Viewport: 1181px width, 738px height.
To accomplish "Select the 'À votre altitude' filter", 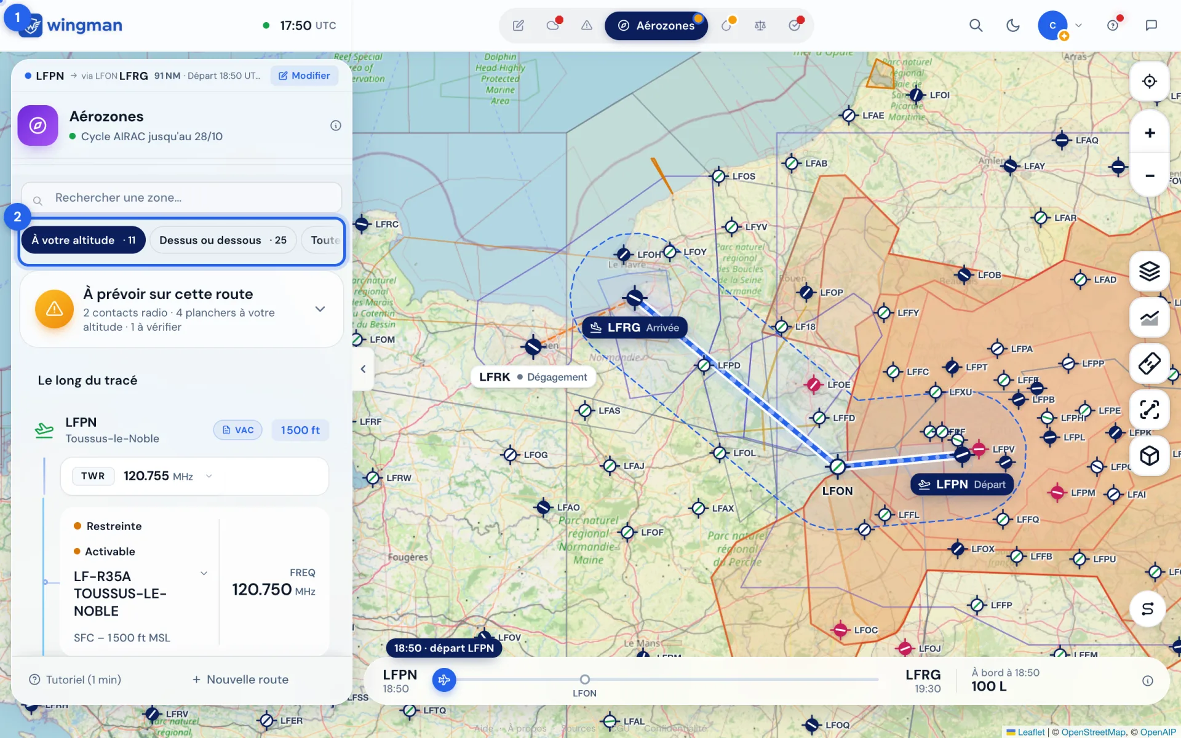I will (x=84, y=240).
